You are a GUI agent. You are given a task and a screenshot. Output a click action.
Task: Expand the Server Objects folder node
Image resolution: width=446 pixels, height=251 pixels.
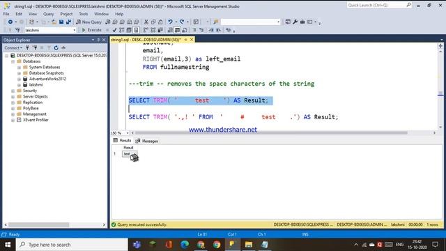[13, 97]
